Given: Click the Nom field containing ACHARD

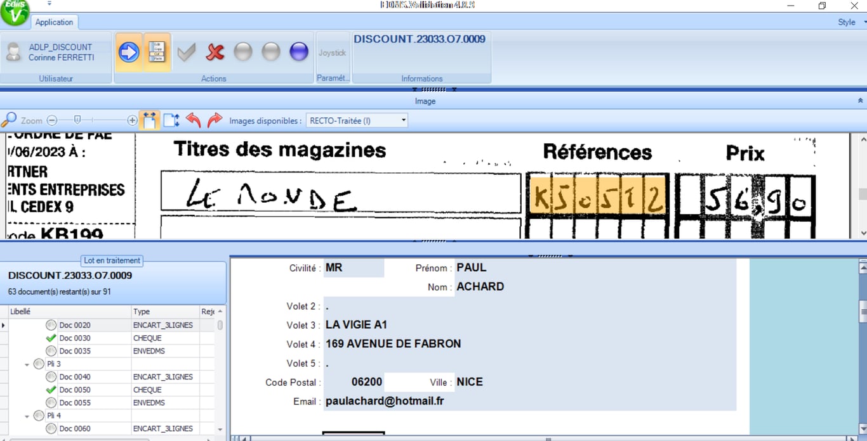Looking at the screenshot, I should 595,287.
